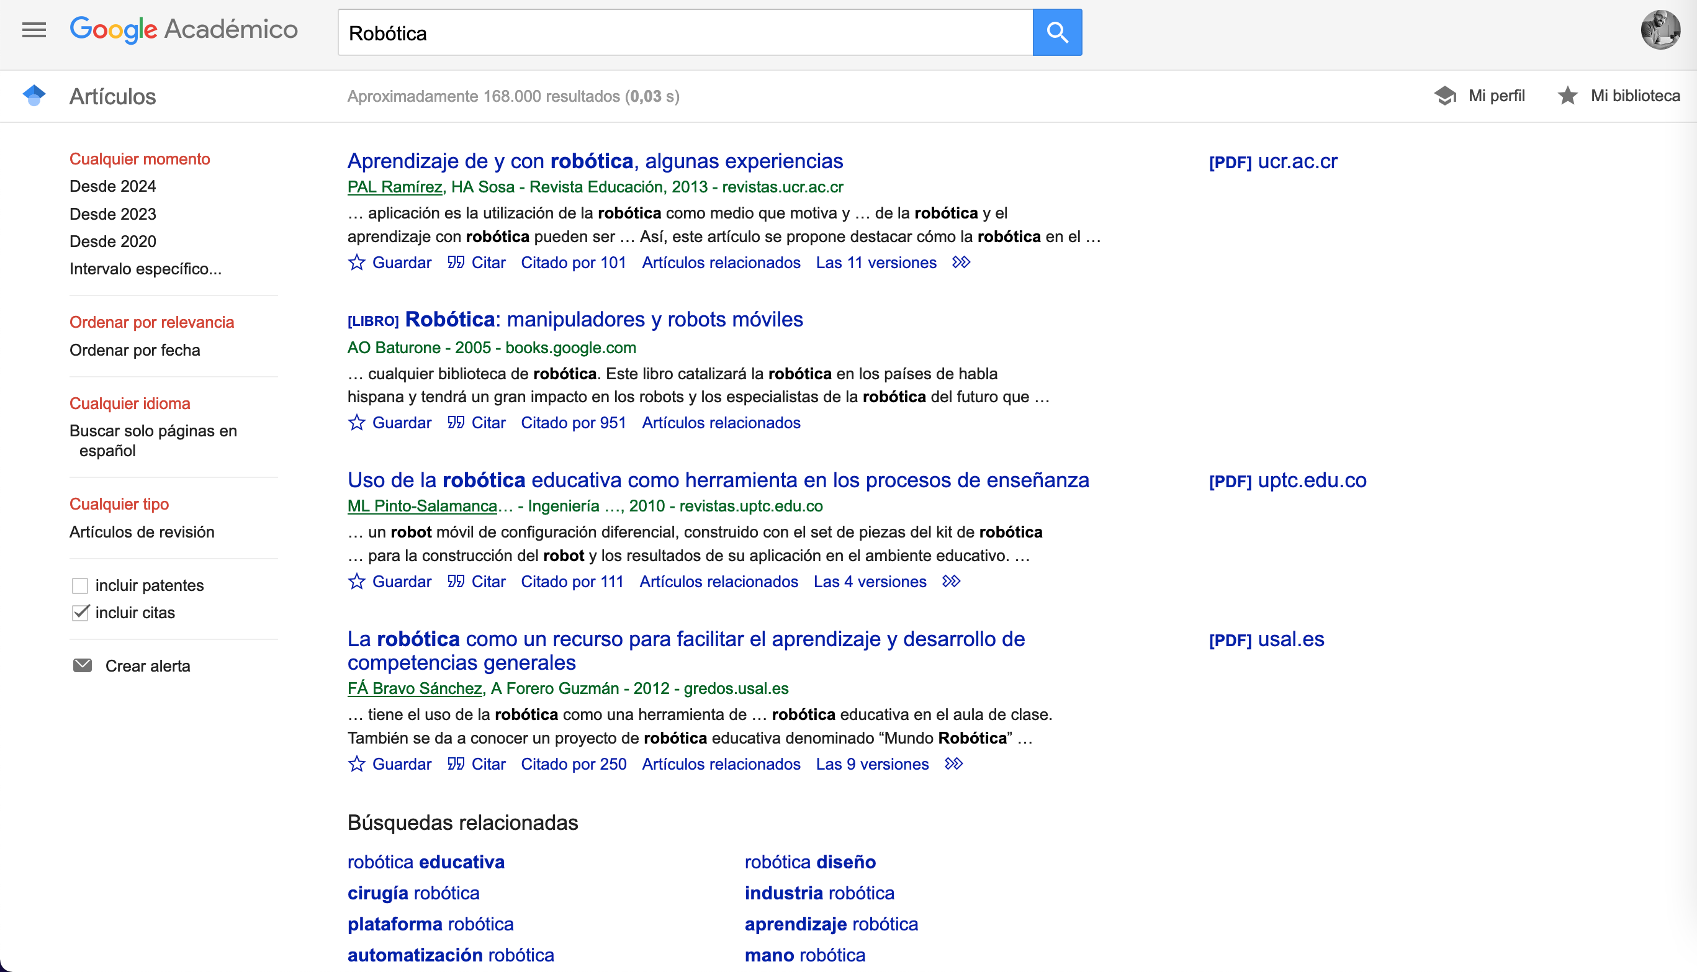Switch to the Artículos tab
Image resolution: width=1697 pixels, height=972 pixels.
(x=112, y=96)
